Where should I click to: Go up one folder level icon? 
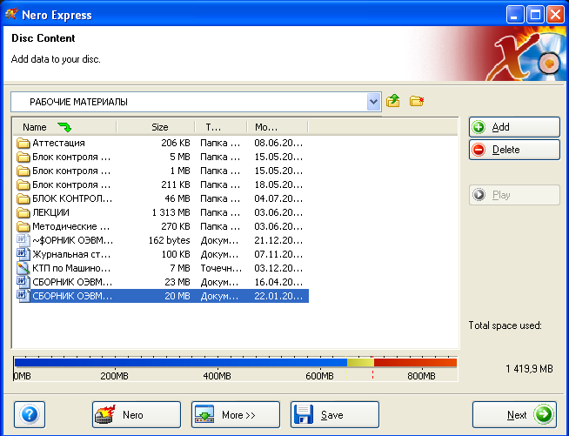click(x=393, y=101)
